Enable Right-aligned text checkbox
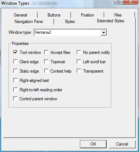 (15, 80)
